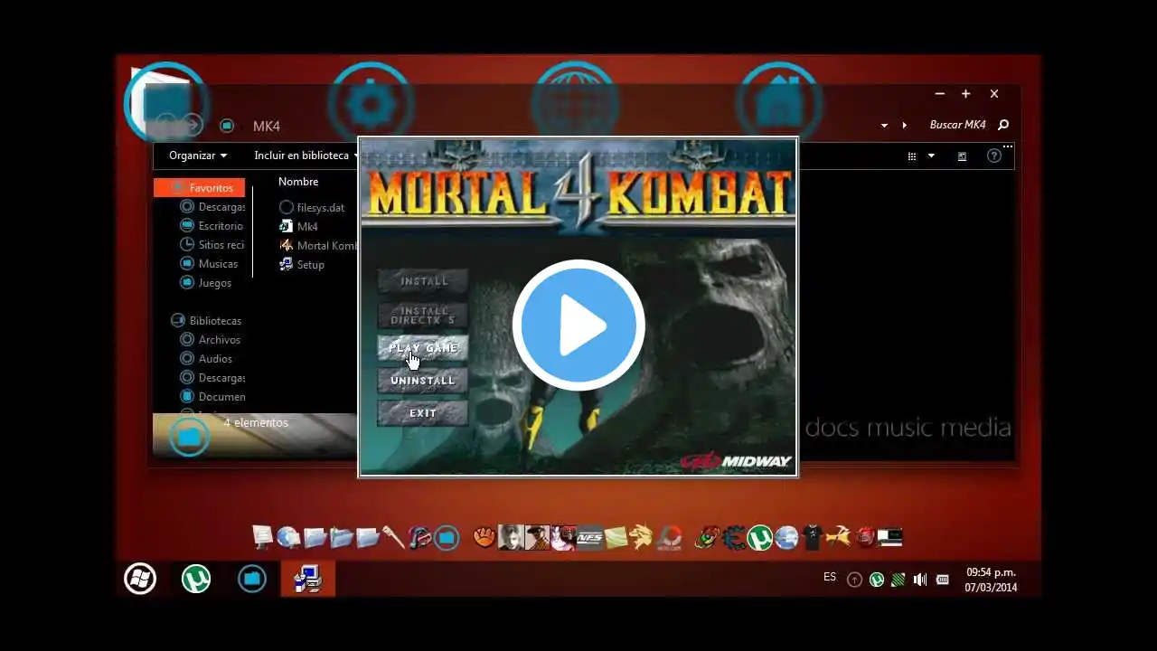
Task: Select the Mk4 file in the list
Action: click(x=299, y=227)
